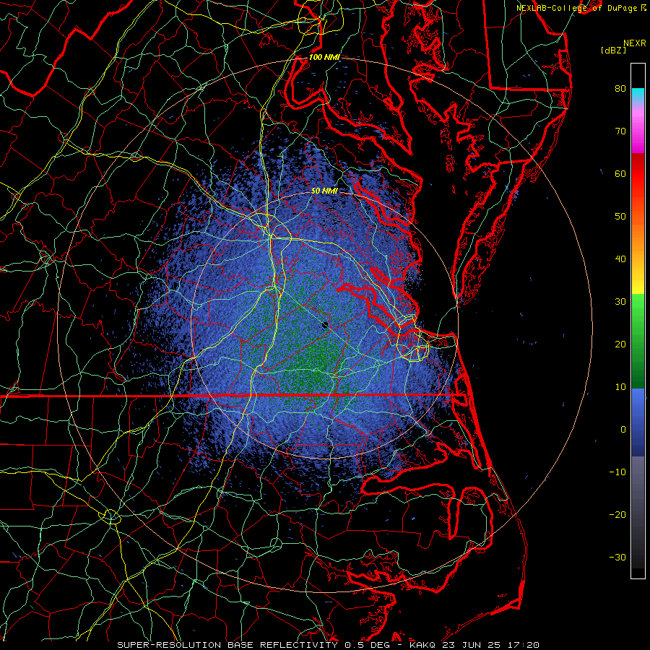Click the cyan segment of the color bar
Screen dimensions: 650x650
(x=638, y=95)
